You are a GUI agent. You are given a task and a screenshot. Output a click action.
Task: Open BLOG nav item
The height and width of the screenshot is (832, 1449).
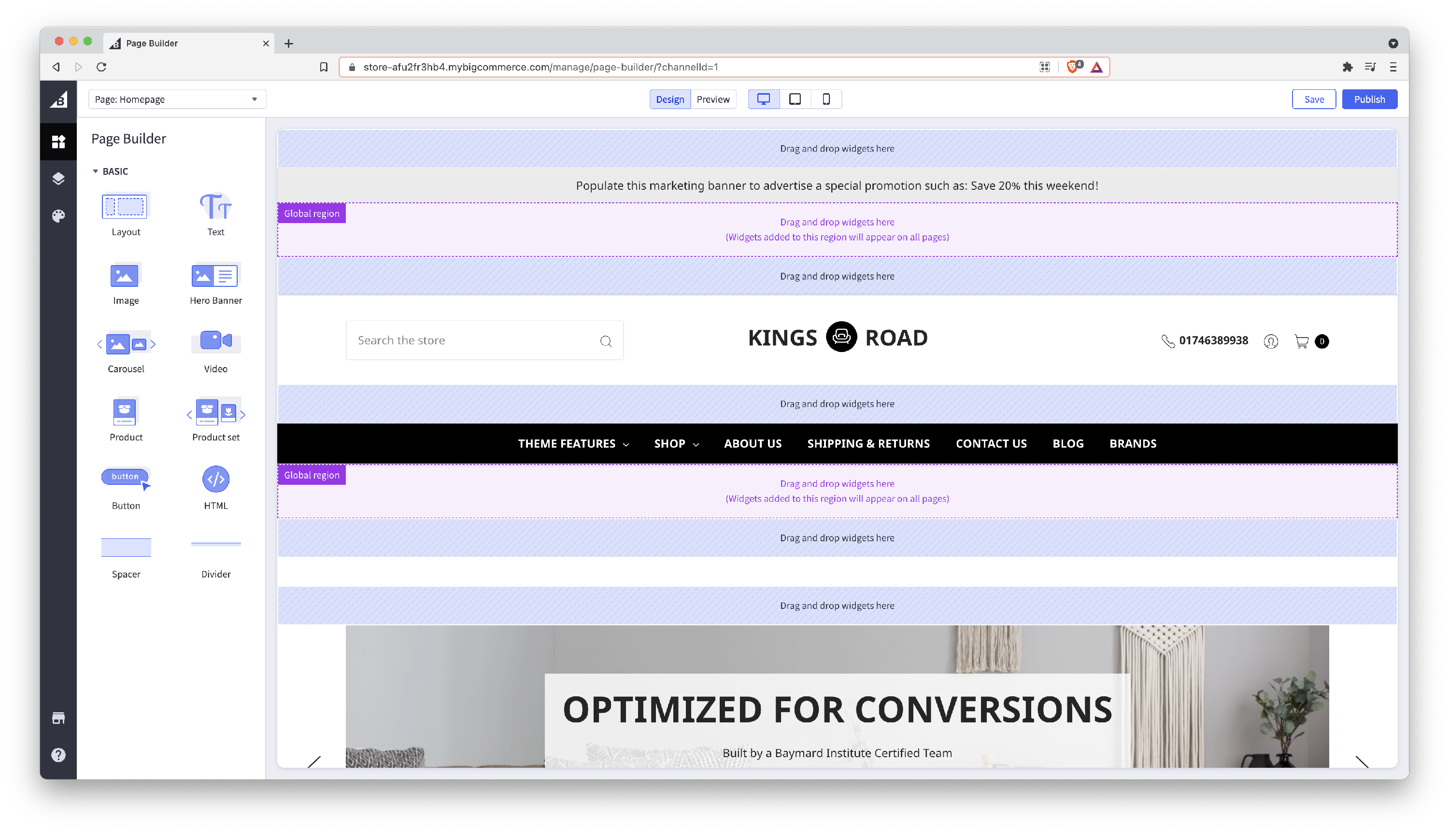coord(1068,443)
